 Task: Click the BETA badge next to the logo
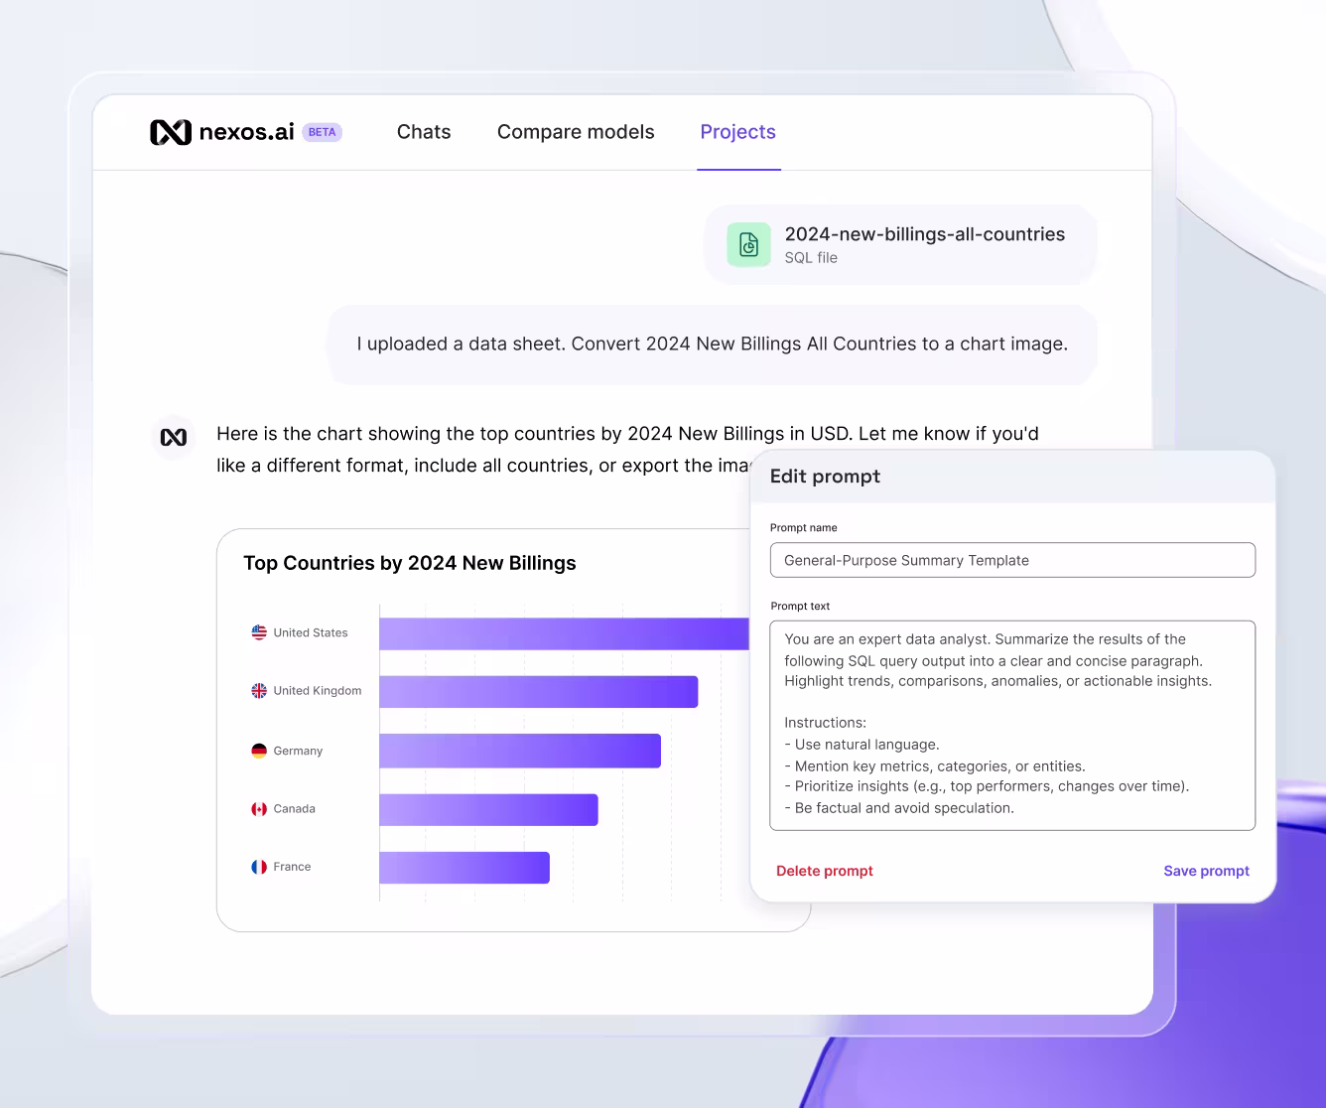[321, 131]
